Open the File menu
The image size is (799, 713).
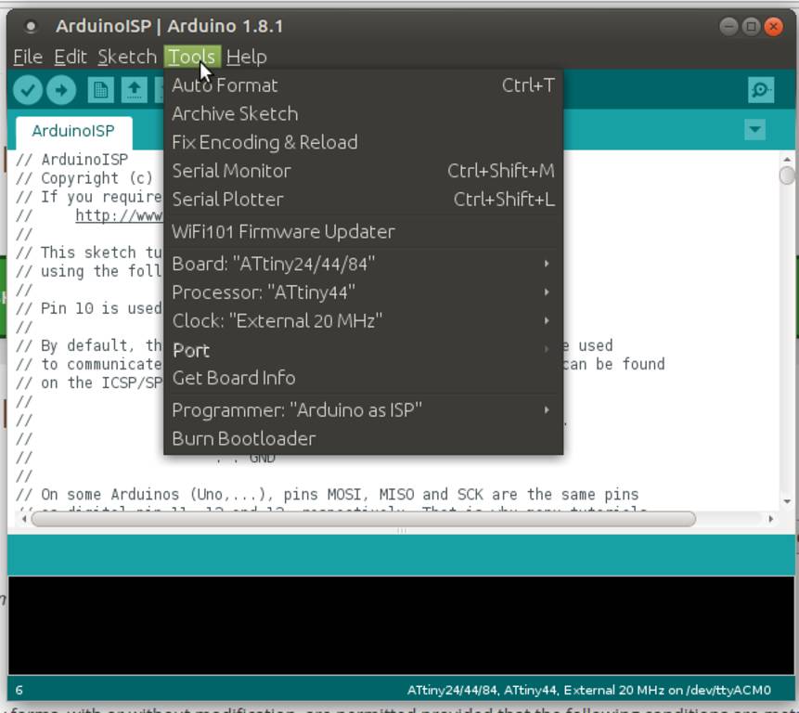coord(28,57)
